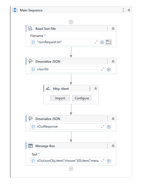Click the Text label in Message Box
Image resolution: width=147 pixels, height=187 pixels.
pyautogui.click(x=34, y=154)
